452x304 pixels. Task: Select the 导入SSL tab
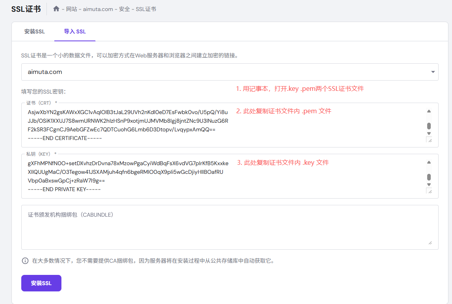pos(75,31)
